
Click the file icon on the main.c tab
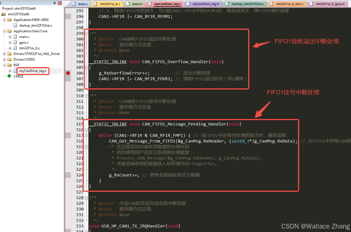pyautogui.click(x=74, y=4)
